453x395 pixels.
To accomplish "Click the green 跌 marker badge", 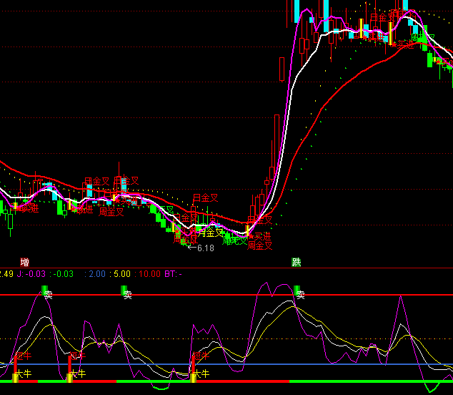I will (x=297, y=263).
